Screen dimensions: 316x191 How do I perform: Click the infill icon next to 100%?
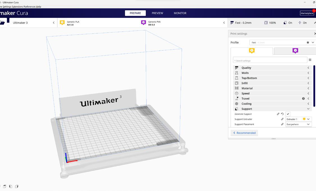tap(266, 23)
